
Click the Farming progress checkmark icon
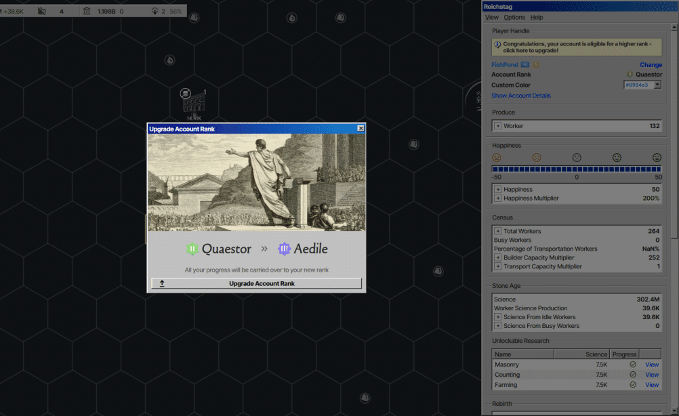coord(633,384)
